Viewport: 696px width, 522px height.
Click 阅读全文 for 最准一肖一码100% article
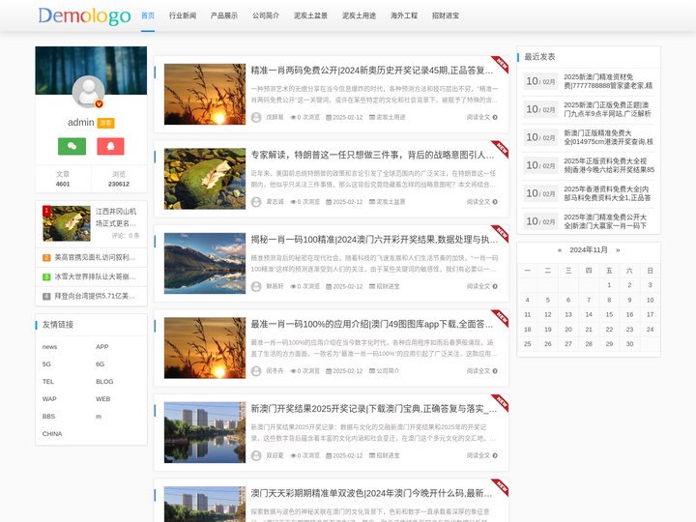click(481, 370)
